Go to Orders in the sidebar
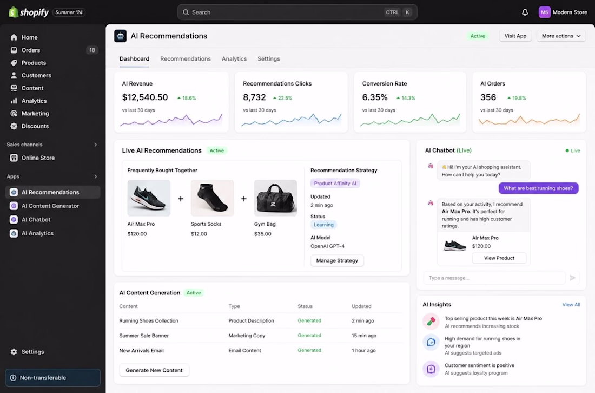 click(53, 50)
